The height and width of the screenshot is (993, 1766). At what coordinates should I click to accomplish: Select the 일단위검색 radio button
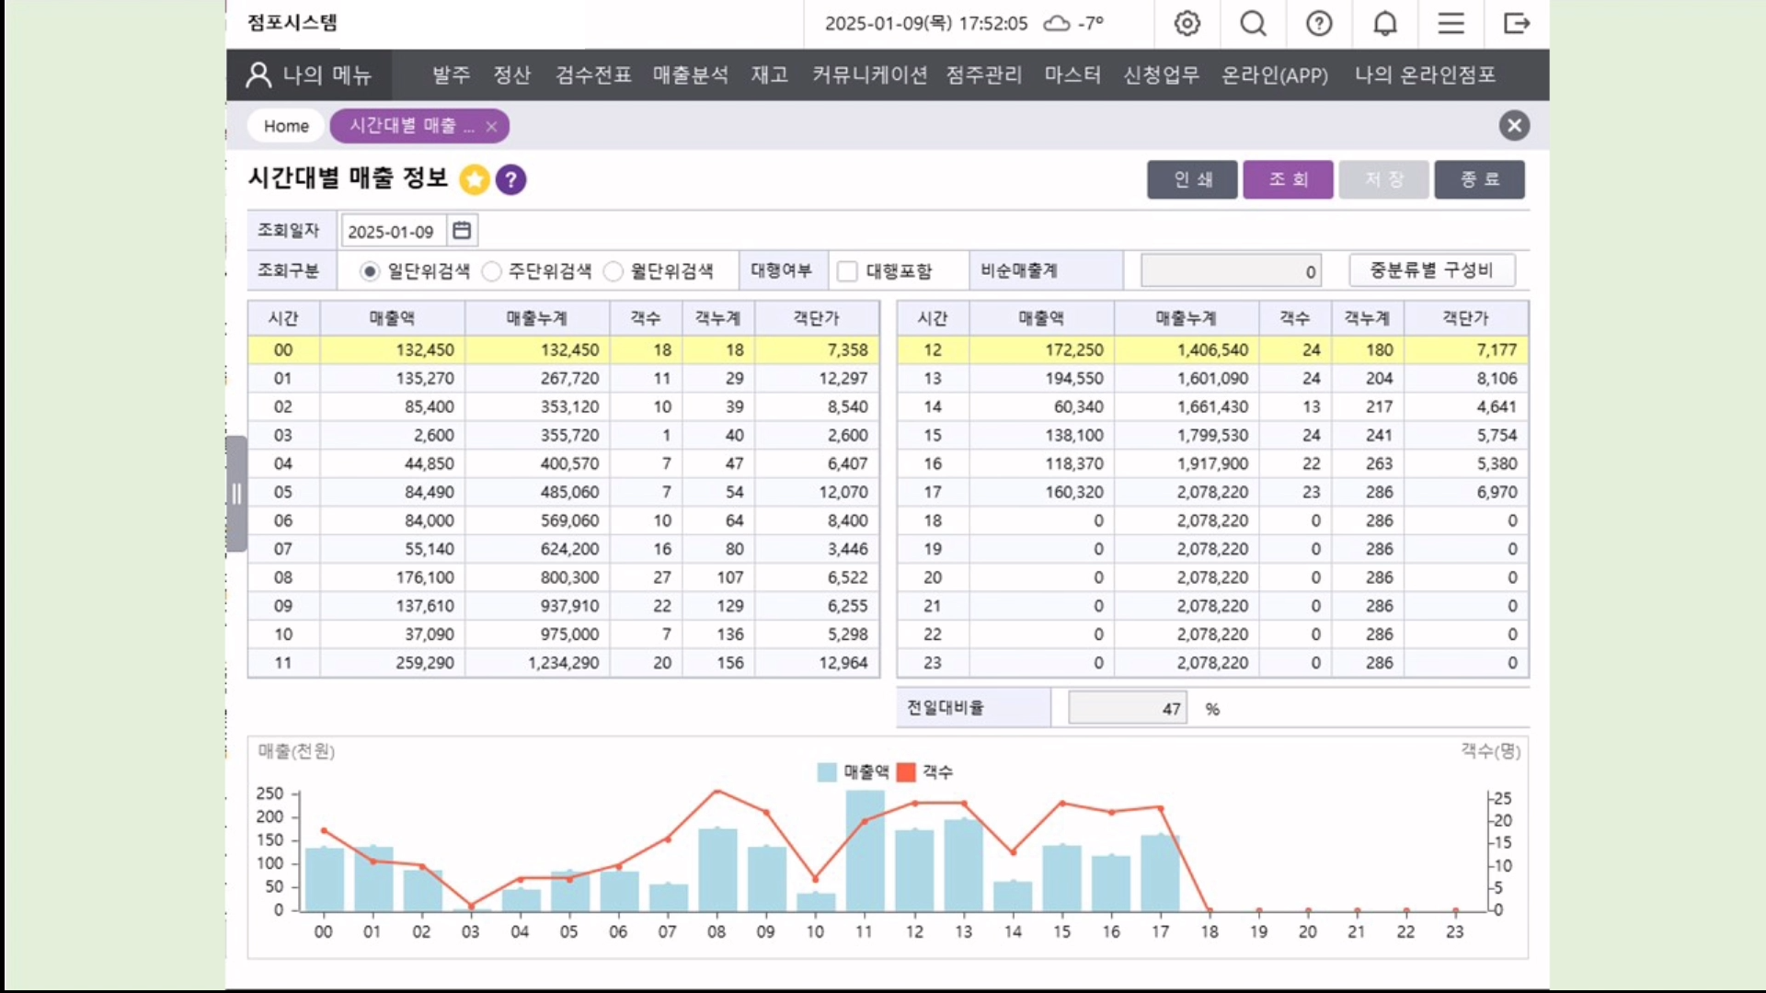click(x=370, y=271)
